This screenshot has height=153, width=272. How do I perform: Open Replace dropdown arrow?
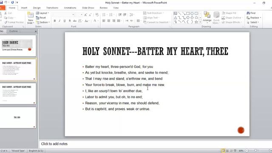coord(261,18)
